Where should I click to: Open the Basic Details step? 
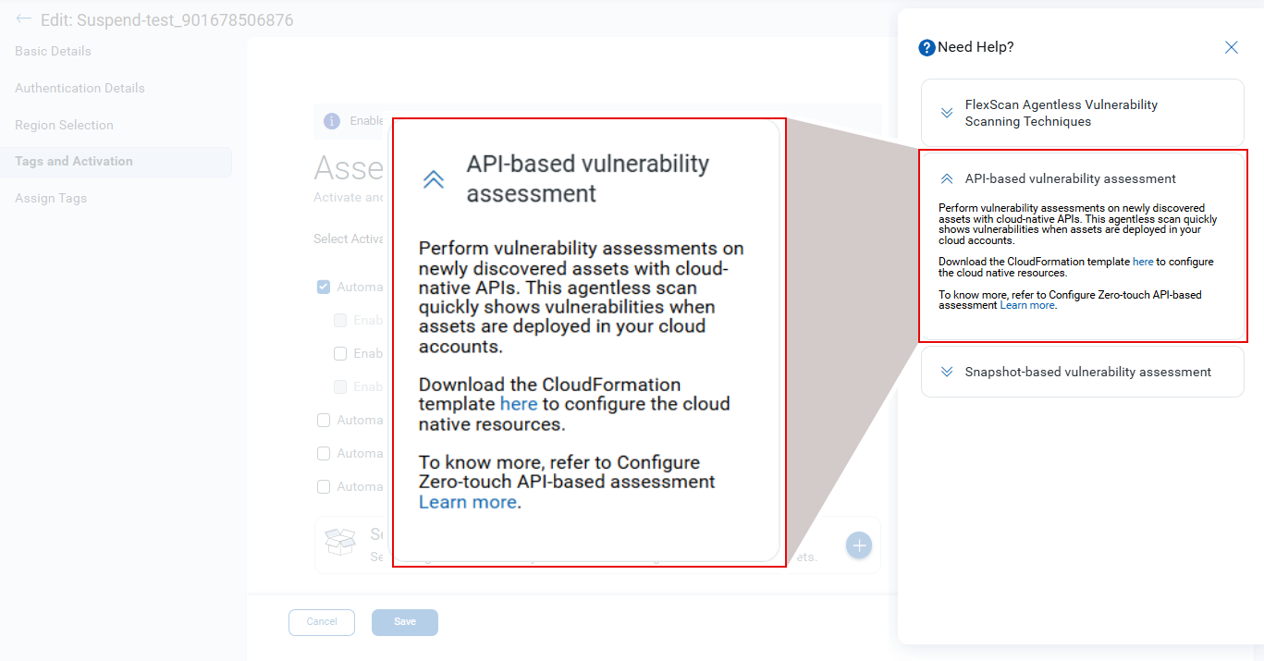pos(53,51)
